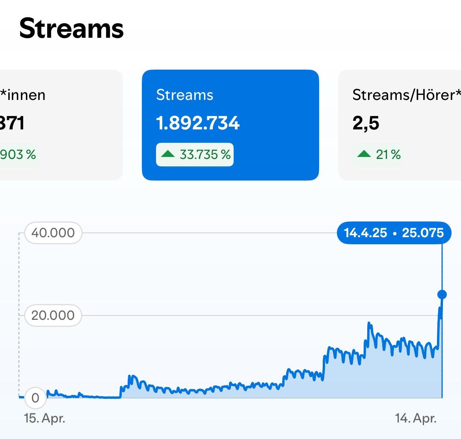Screen dimensions: 461x439
Task: Click green up-arrow beside 33.735 %
Action: (168, 154)
